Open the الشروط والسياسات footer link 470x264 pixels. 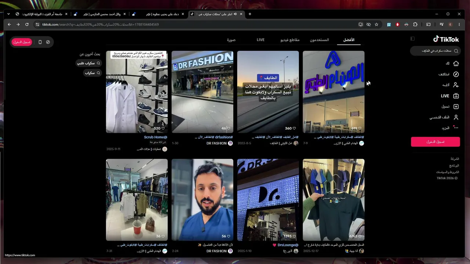[448, 172]
